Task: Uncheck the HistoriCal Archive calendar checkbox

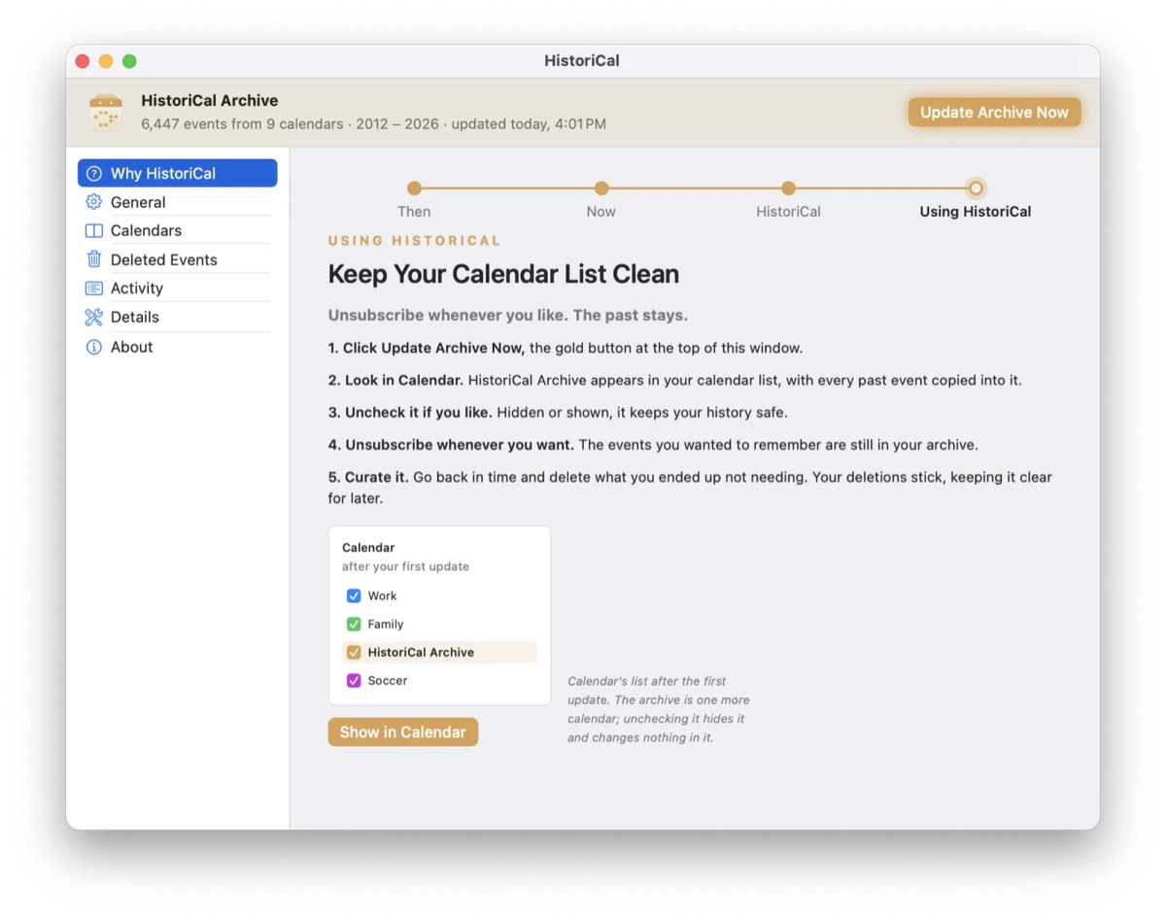Action: (354, 653)
